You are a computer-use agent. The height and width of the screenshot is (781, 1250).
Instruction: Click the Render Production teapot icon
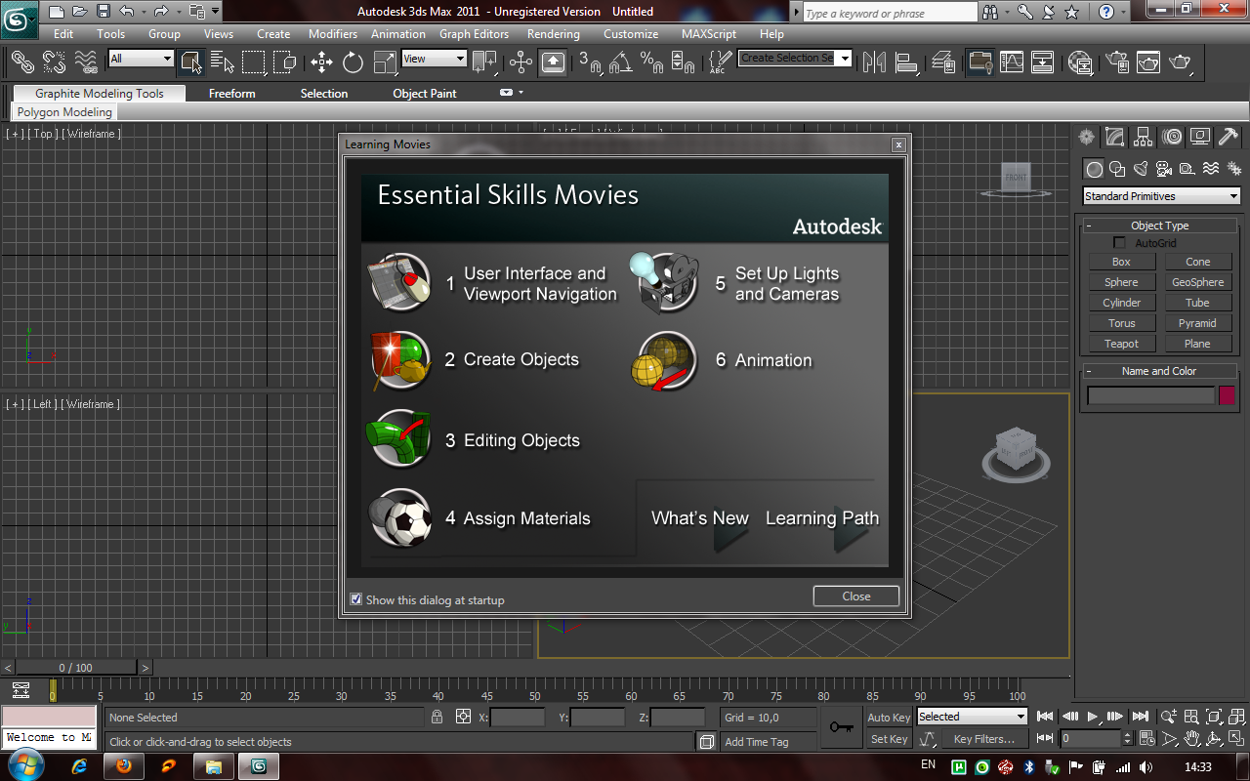click(1181, 62)
